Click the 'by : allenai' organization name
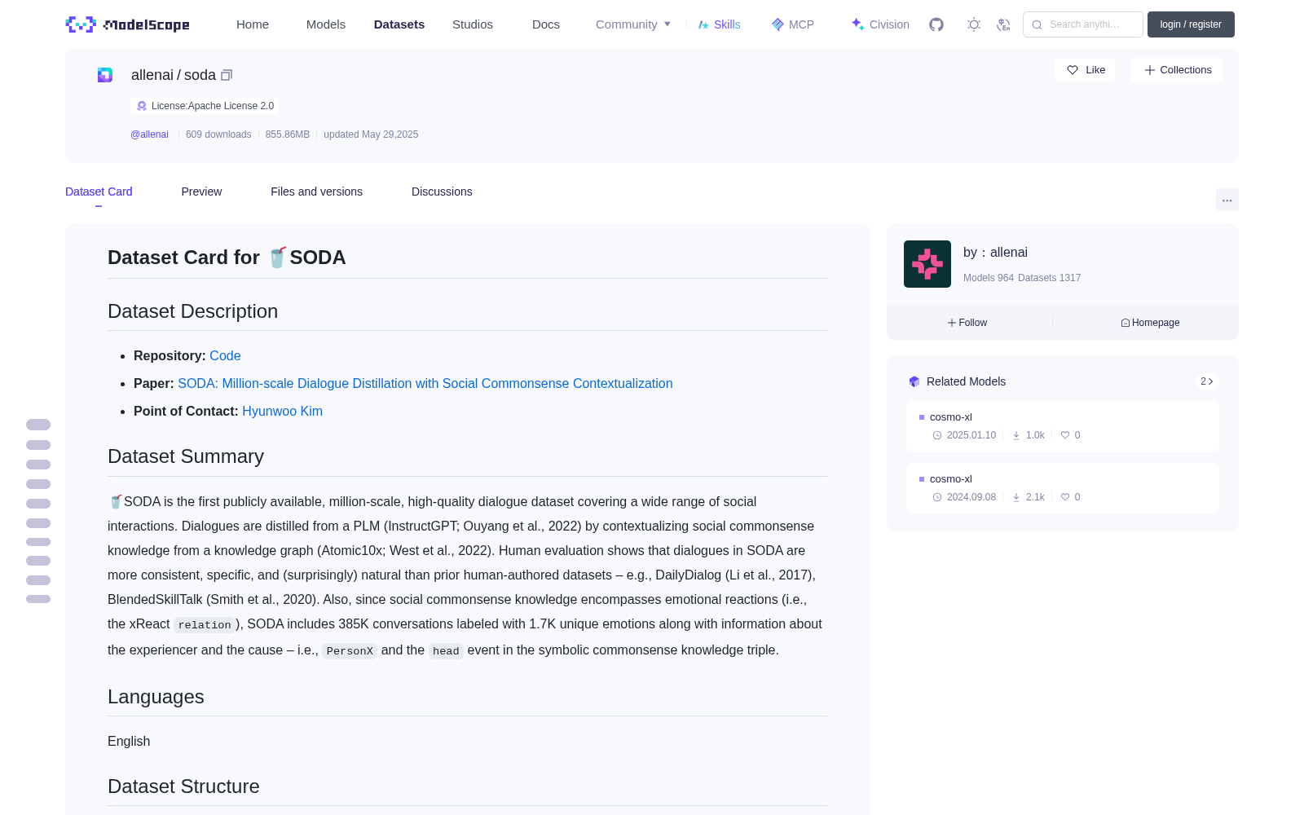Image resolution: width=1304 pixels, height=815 pixels. pos(995,253)
